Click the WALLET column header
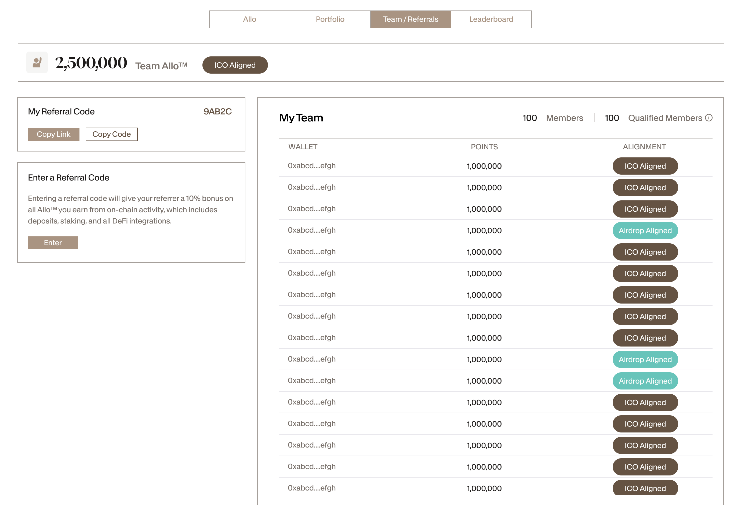The image size is (741, 505). [x=303, y=147]
